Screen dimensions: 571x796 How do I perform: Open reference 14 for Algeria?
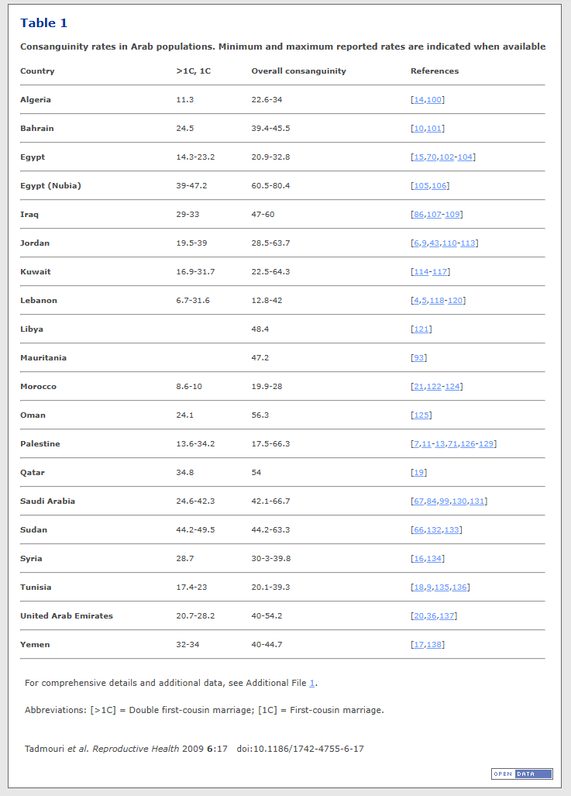tap(418, 100)
